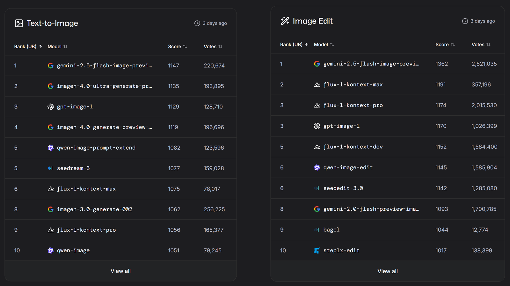
Task: Open the Text-to-Image leaderboard title
Action: (52, 23)
